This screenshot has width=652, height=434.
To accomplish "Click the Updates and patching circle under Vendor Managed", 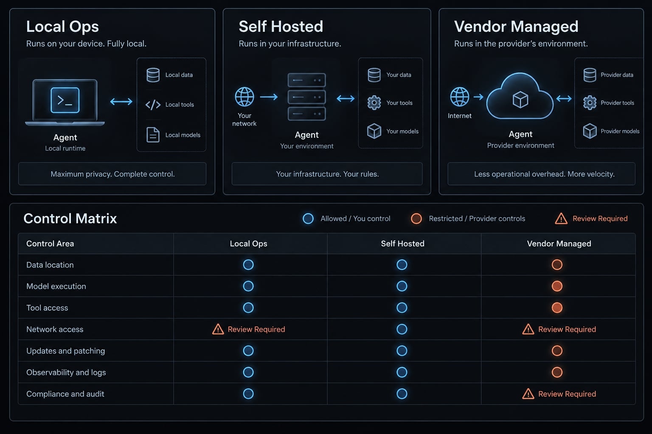I will [x=557, y=351].
